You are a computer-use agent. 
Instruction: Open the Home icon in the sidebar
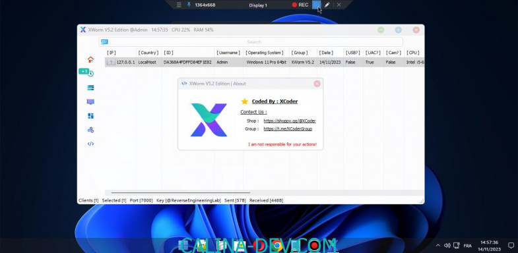pyautogui.click(x=90, y=60)
